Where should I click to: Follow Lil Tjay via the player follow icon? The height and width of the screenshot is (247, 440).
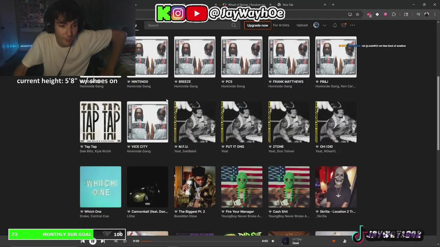345,241
